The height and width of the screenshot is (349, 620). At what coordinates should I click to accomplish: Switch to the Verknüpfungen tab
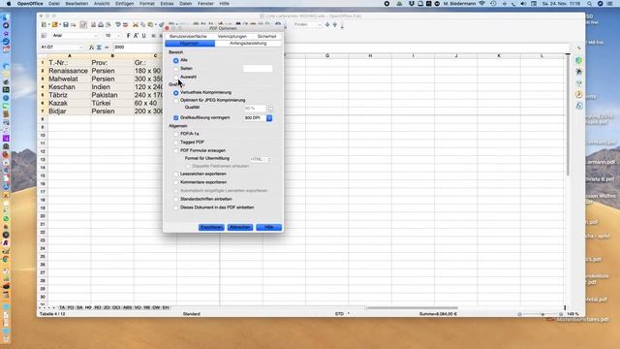(x=232, y=37)
